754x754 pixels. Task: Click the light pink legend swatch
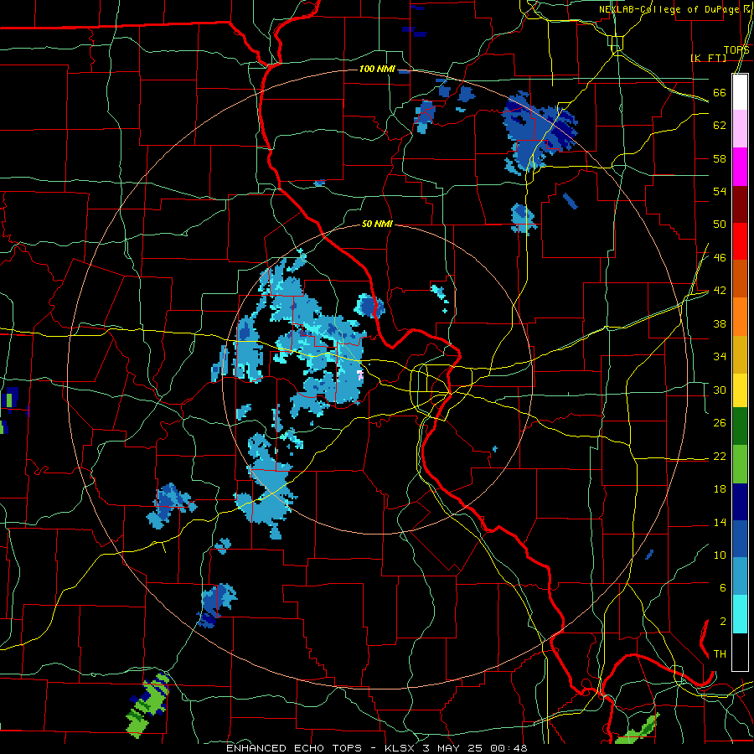740,129
